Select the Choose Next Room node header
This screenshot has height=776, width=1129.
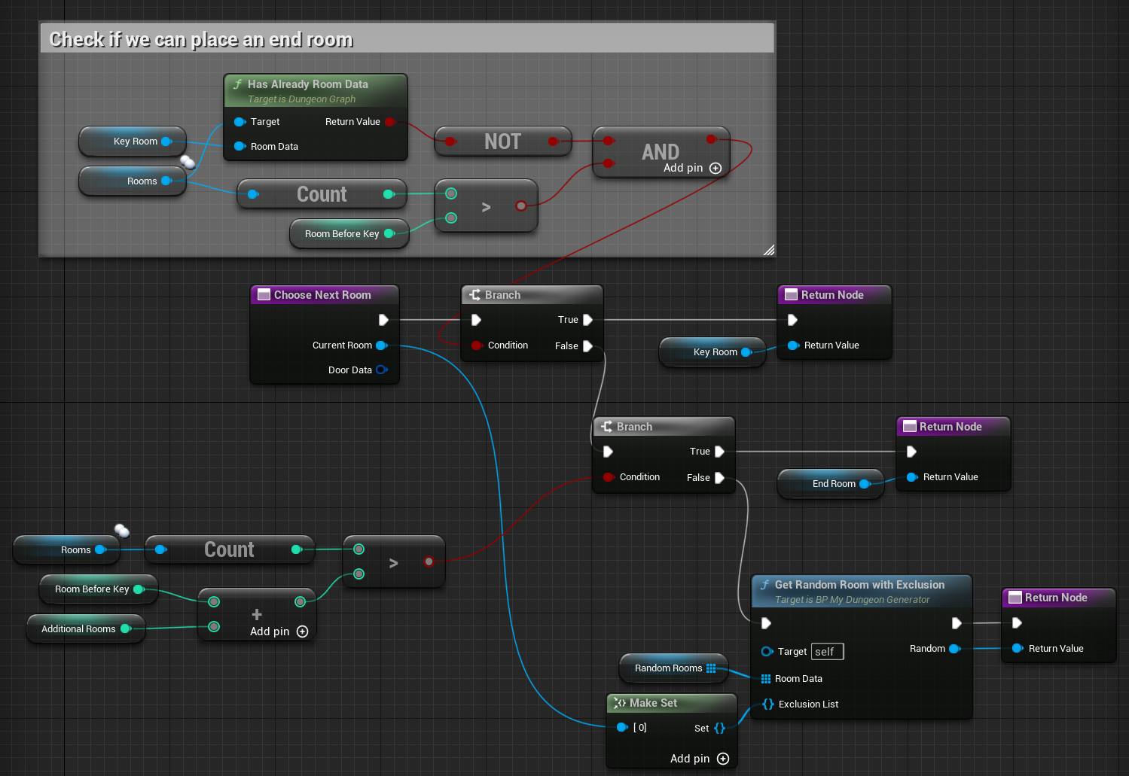[x=324, y=295]
